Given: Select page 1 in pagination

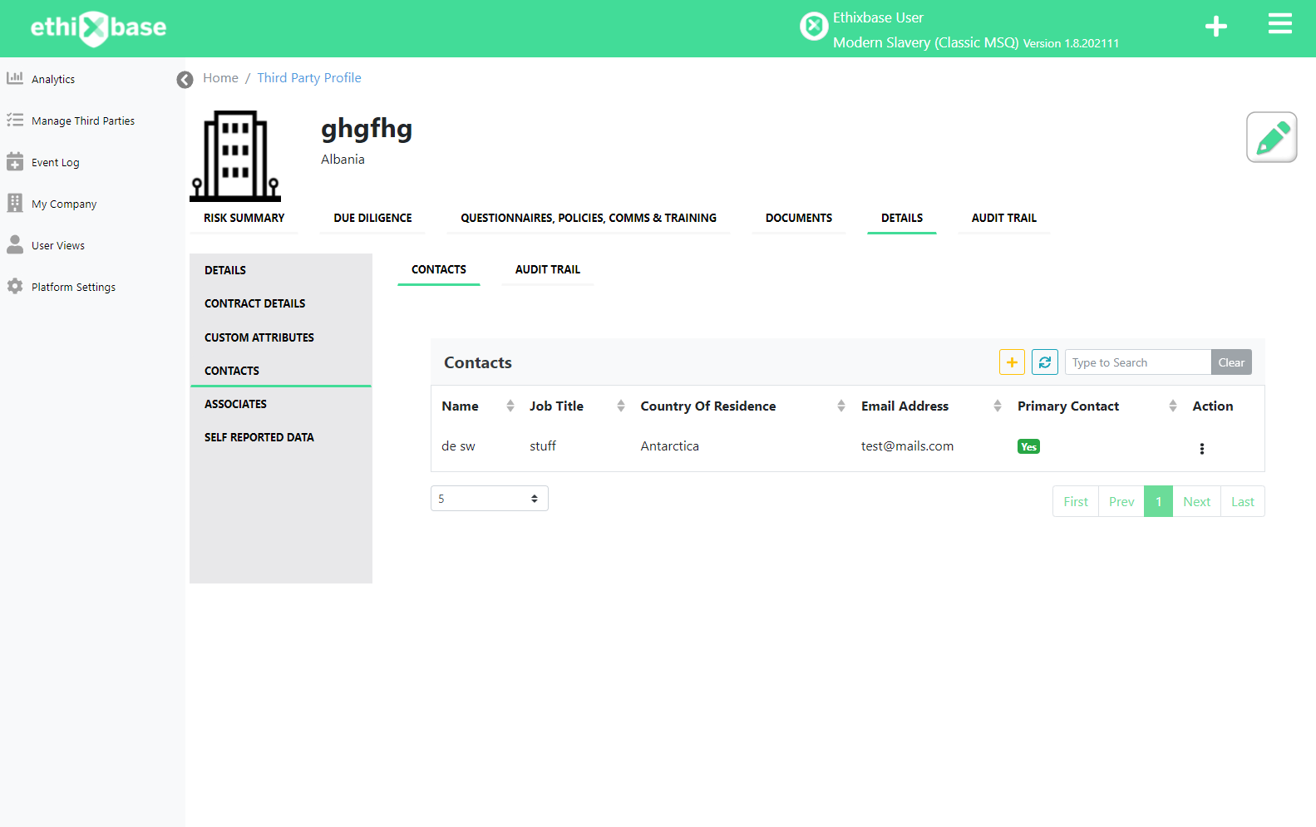Looking at the screenshot, I should pos(1158,501).
